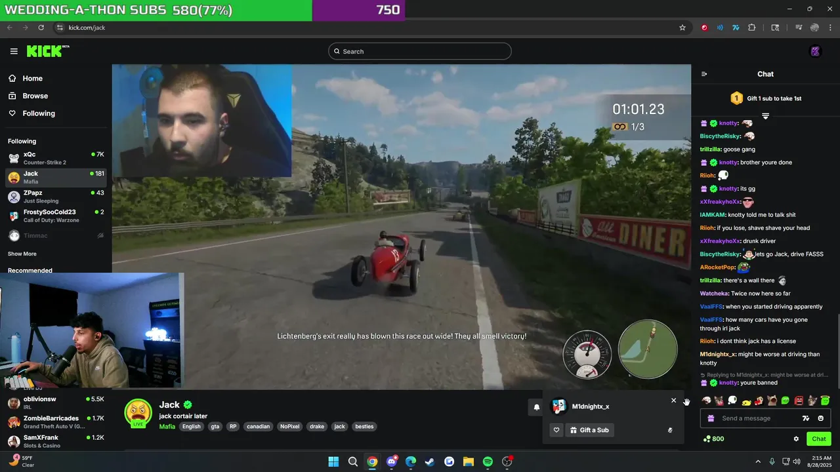Click the Mafia category link
This screenshot has height=472, width=840.
[167, 426]
